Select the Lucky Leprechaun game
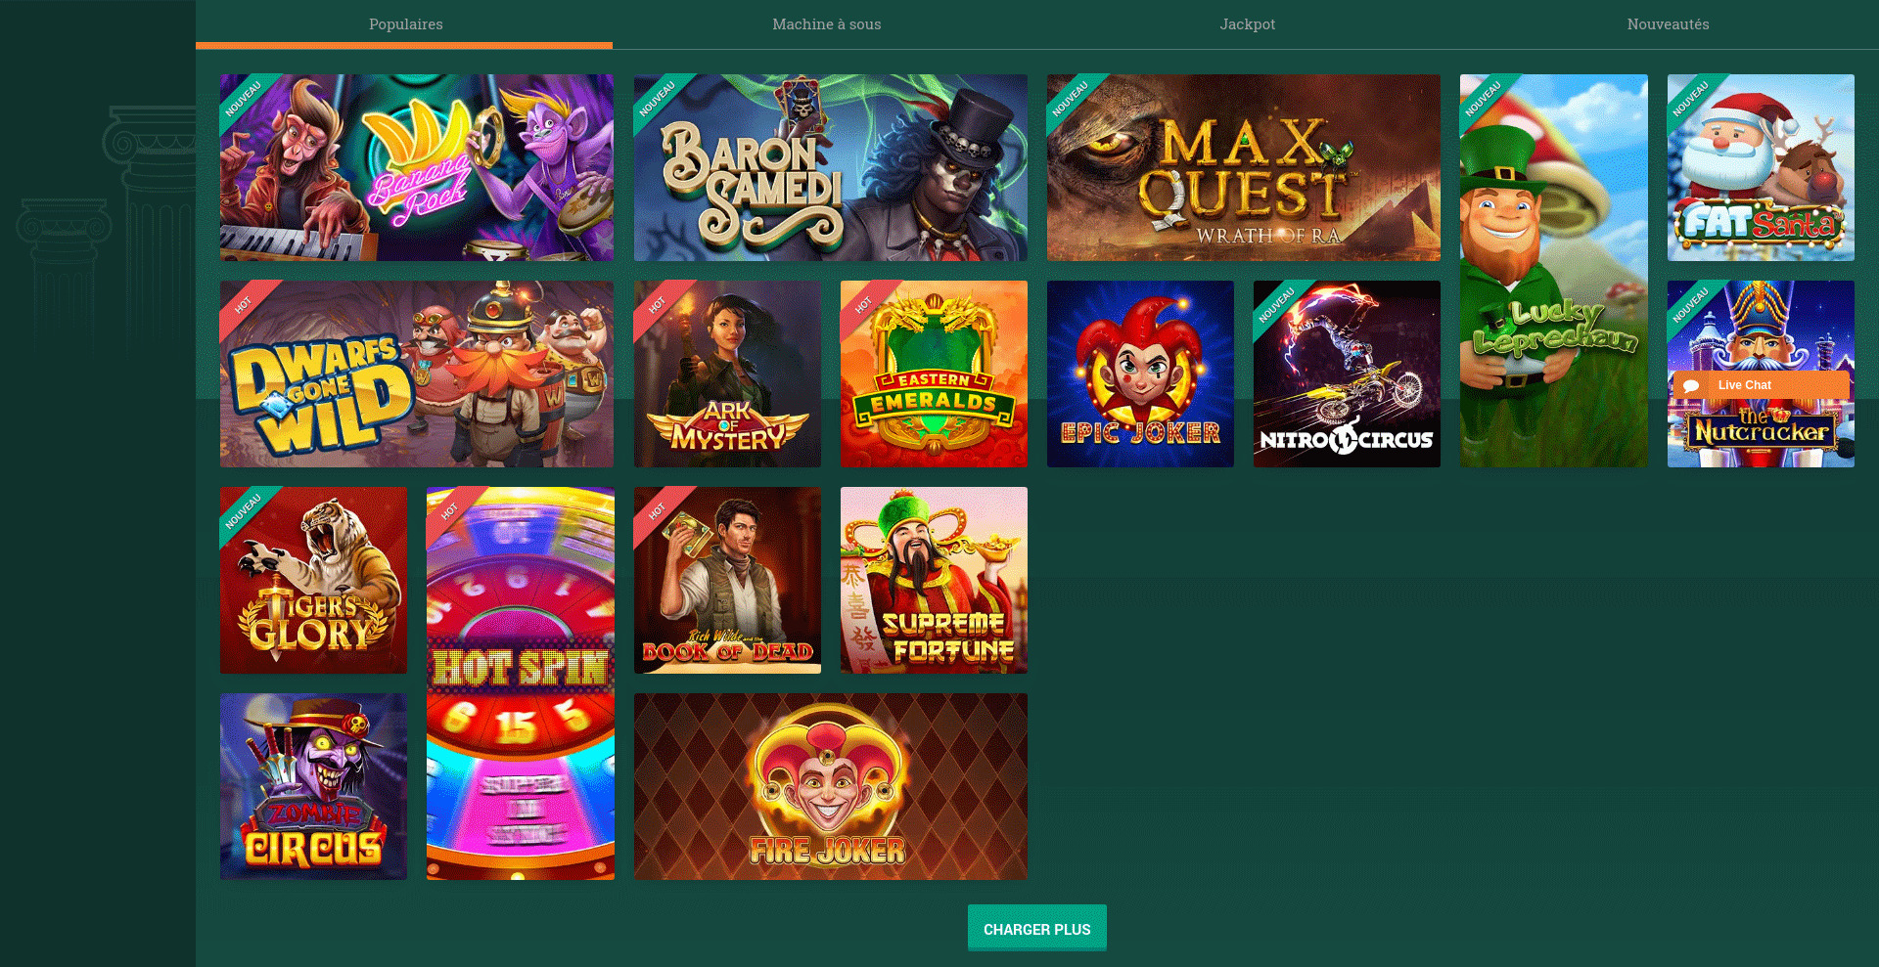1879x967 pixels. [1554, 271]
